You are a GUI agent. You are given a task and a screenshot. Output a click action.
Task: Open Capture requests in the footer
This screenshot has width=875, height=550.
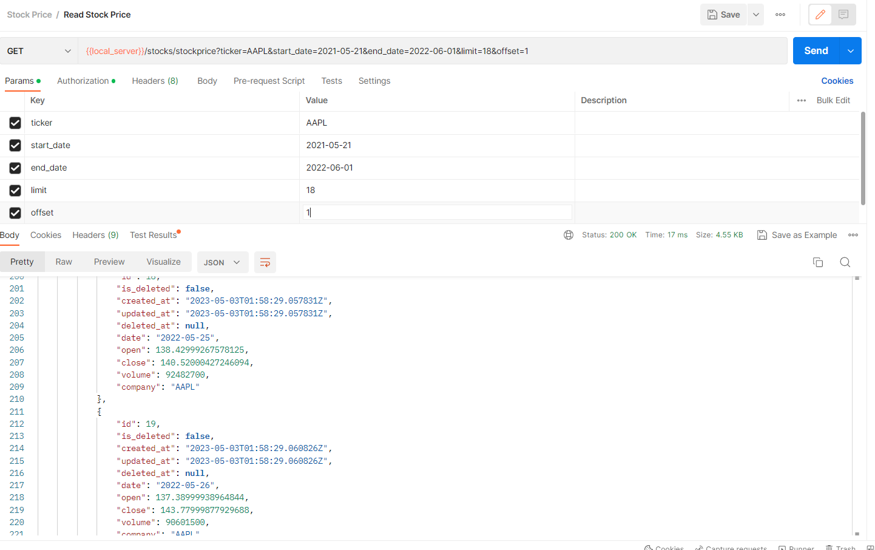coord(731,546)
